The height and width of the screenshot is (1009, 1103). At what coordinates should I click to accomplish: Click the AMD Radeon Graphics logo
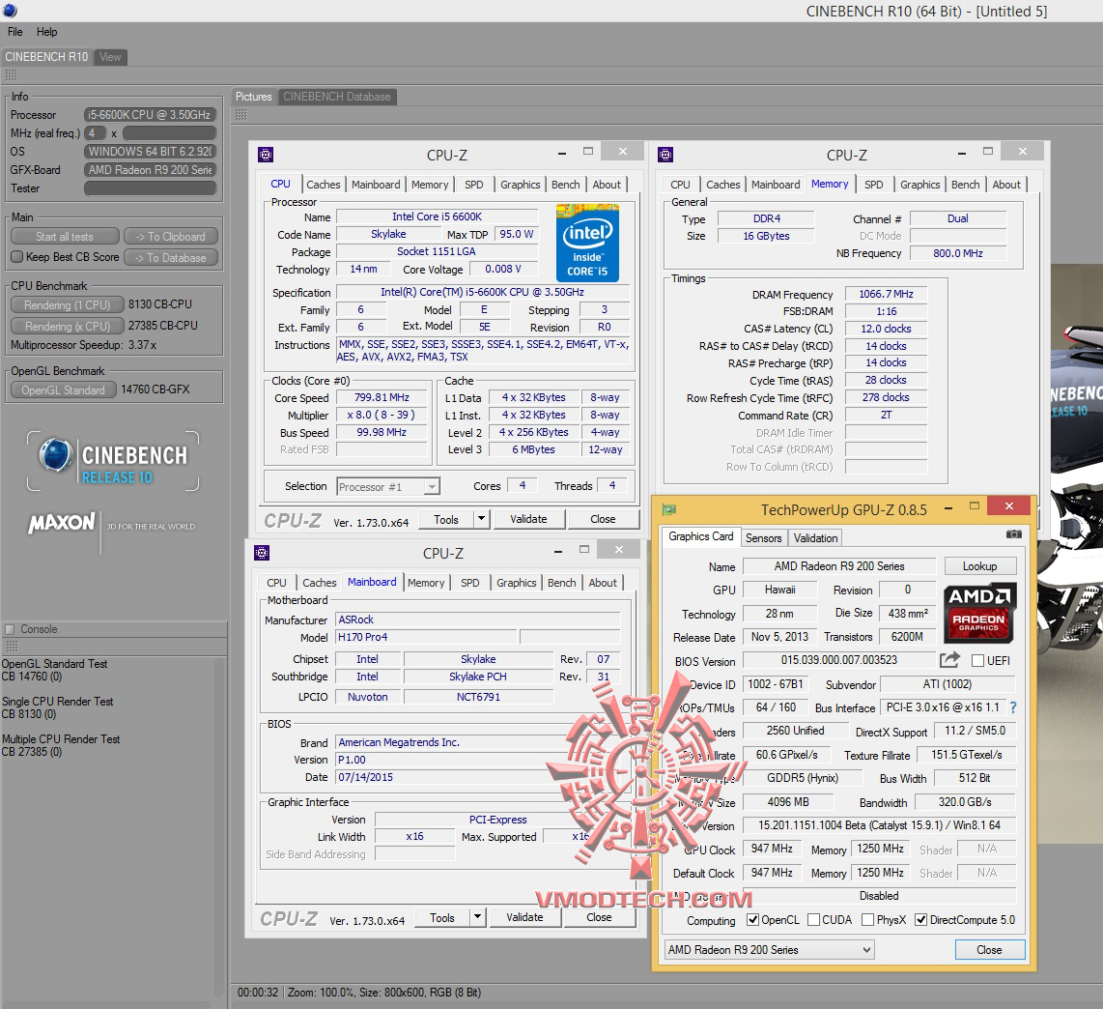[979, 611]
